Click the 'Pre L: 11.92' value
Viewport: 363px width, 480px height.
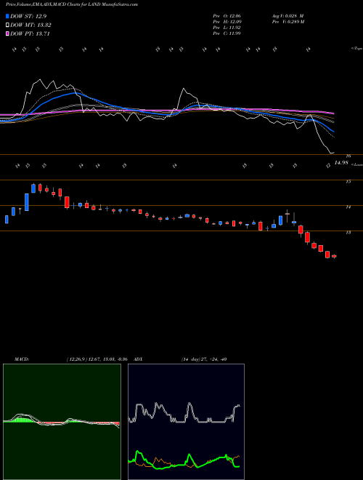[227, 27]
